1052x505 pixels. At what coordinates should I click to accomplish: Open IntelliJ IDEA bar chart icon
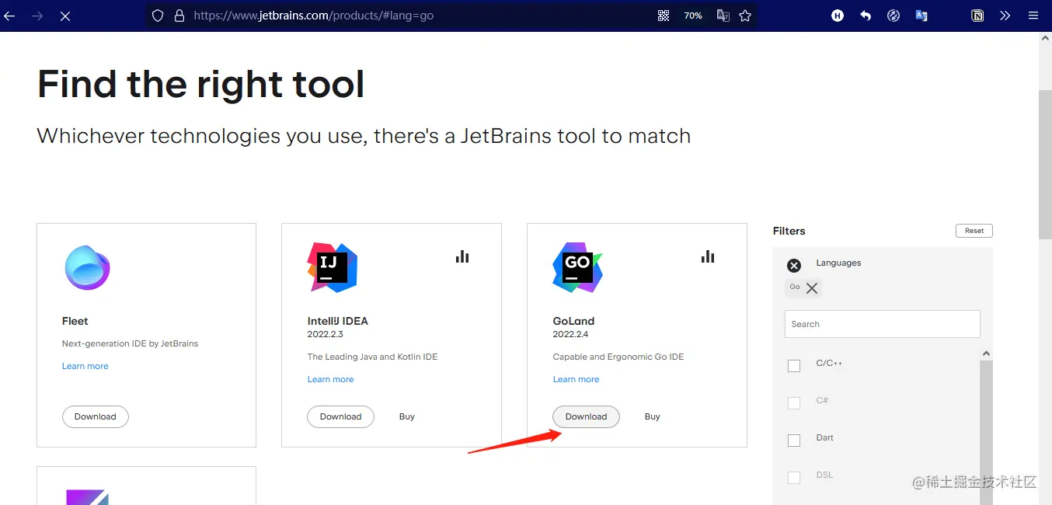(462, 256)
